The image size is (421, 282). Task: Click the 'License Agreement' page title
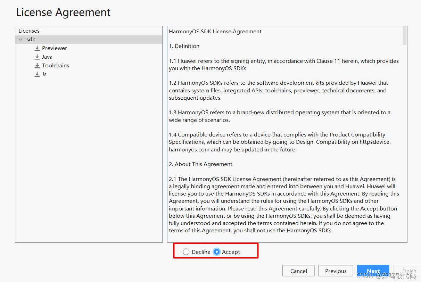click(63, 13)
